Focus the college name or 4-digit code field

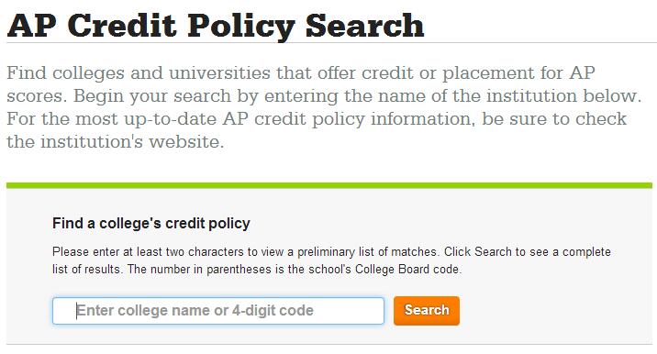(218, 311)
